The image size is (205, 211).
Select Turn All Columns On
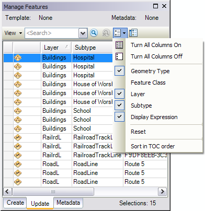coord(156,45)
